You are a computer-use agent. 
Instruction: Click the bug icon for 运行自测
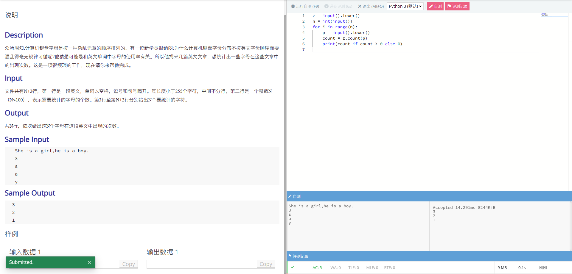pos(293,6)
